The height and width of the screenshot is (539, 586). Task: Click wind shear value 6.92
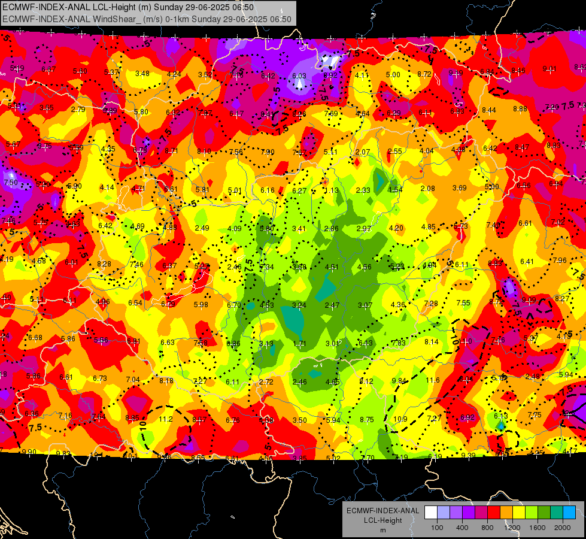click(467, 417)
